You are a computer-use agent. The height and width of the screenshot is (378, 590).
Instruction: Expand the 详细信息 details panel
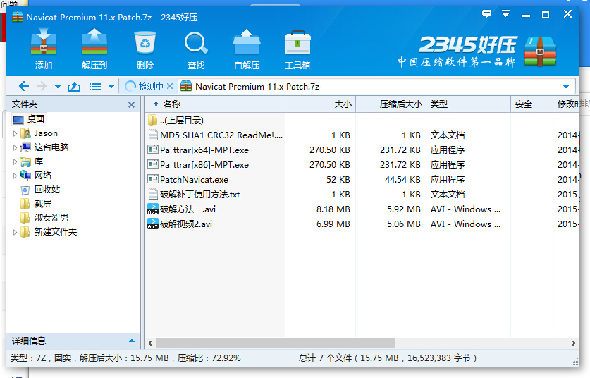pos(132,341)
